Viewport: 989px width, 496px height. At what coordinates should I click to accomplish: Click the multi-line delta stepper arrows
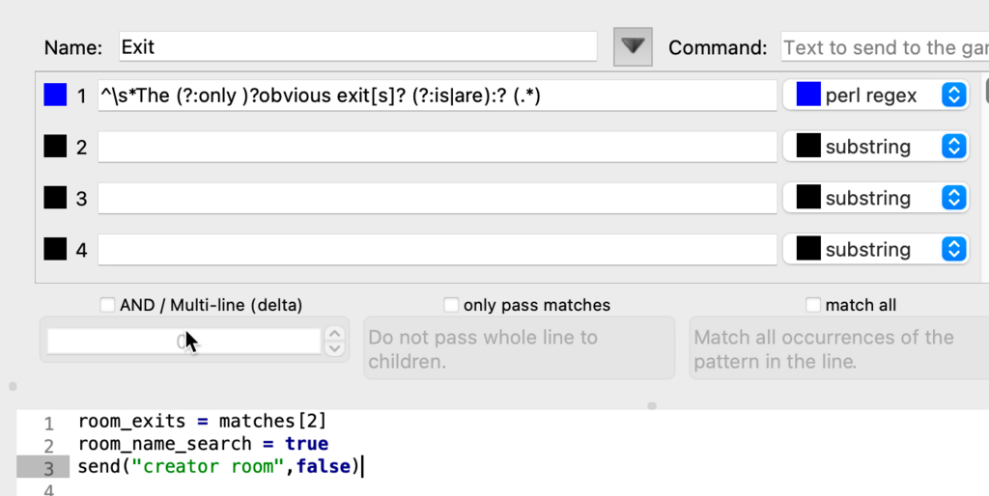point(334,341)
